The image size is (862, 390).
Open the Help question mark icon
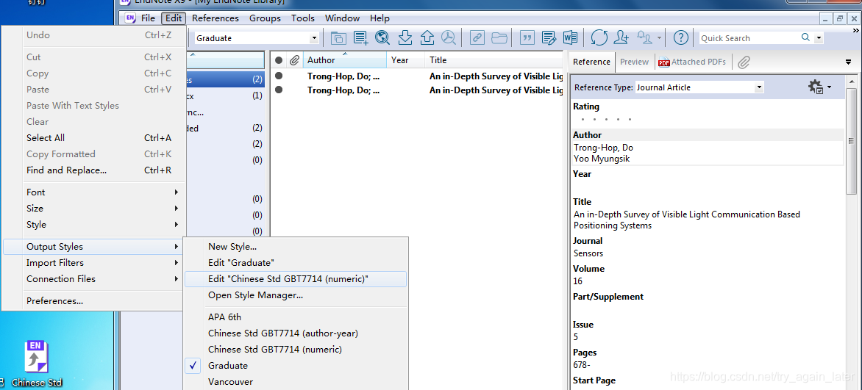tap(680, 38)
